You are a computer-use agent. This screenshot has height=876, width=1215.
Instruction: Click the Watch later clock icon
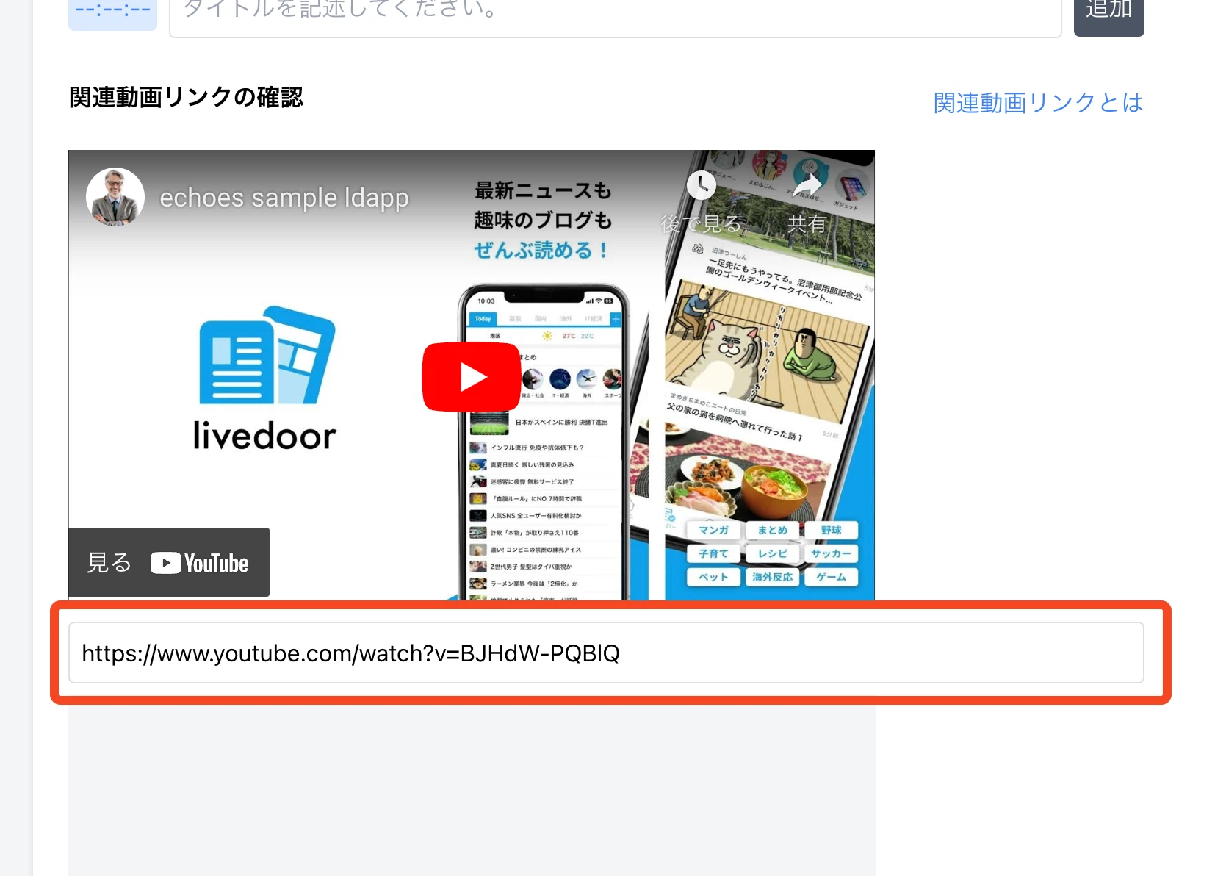click(x=702, y=185)
